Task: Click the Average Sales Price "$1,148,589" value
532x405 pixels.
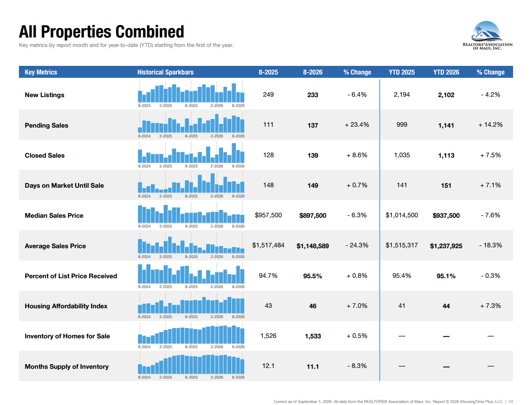Action: click(x=313, y=246)
